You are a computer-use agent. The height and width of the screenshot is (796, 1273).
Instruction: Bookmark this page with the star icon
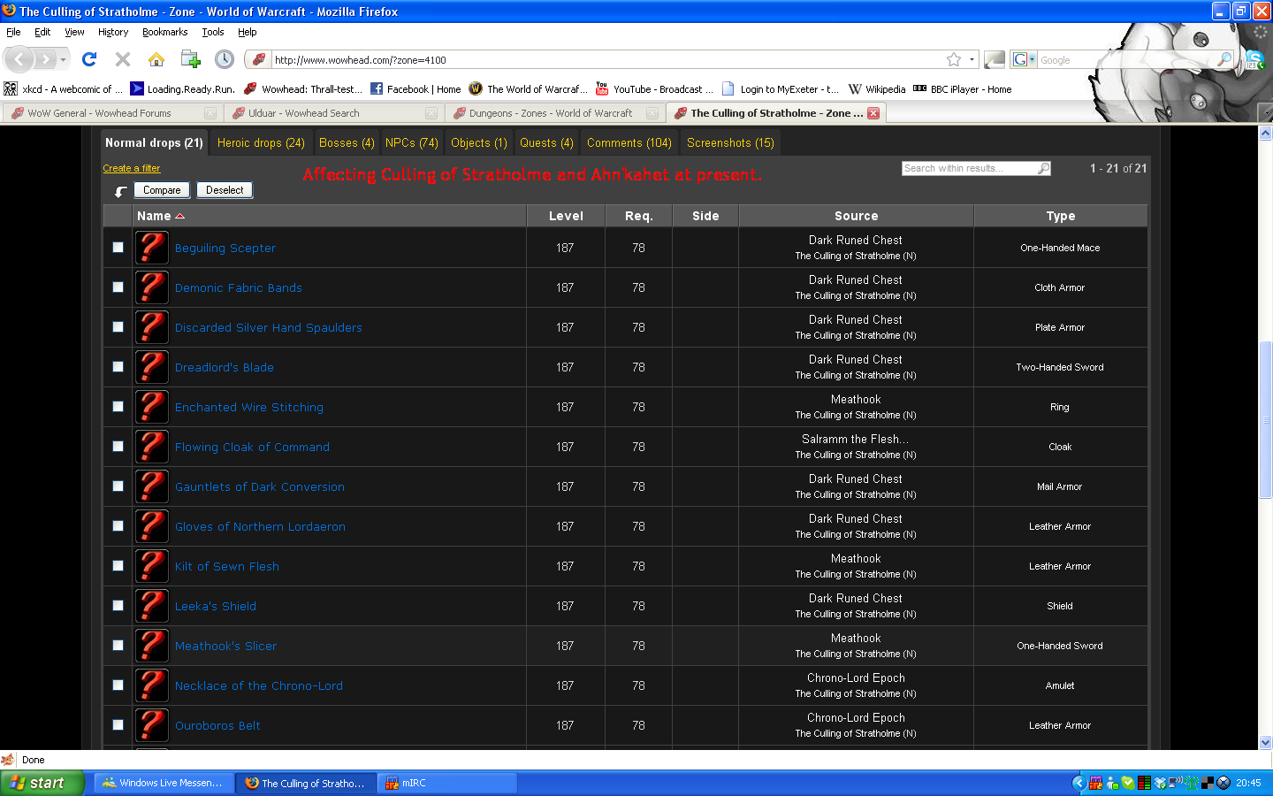(x=954, y=59)
